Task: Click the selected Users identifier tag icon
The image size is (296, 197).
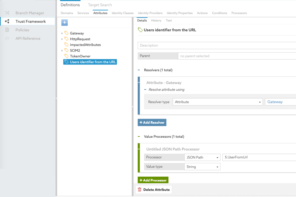Action: [x=66, y=62]
